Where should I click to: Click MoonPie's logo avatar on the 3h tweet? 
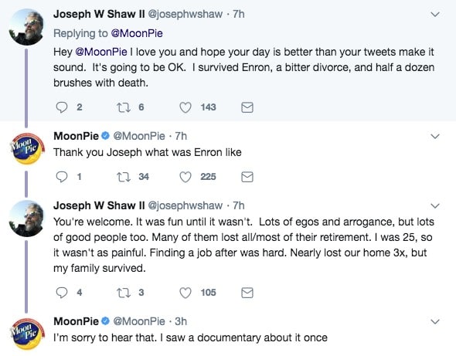point(27,334)
